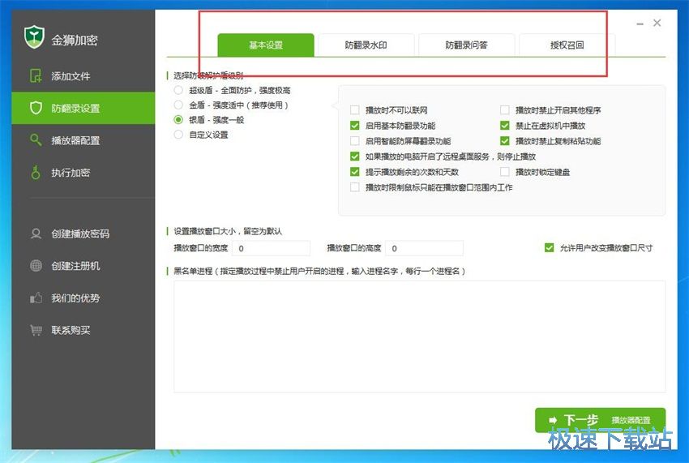Select the 超级盾 radio option
This screenshot has width=689, height=463.
(178, 90)
